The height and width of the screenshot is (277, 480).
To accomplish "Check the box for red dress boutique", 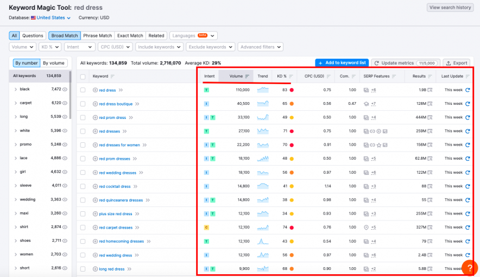I will pyautogui.click(x=83, y=103).
